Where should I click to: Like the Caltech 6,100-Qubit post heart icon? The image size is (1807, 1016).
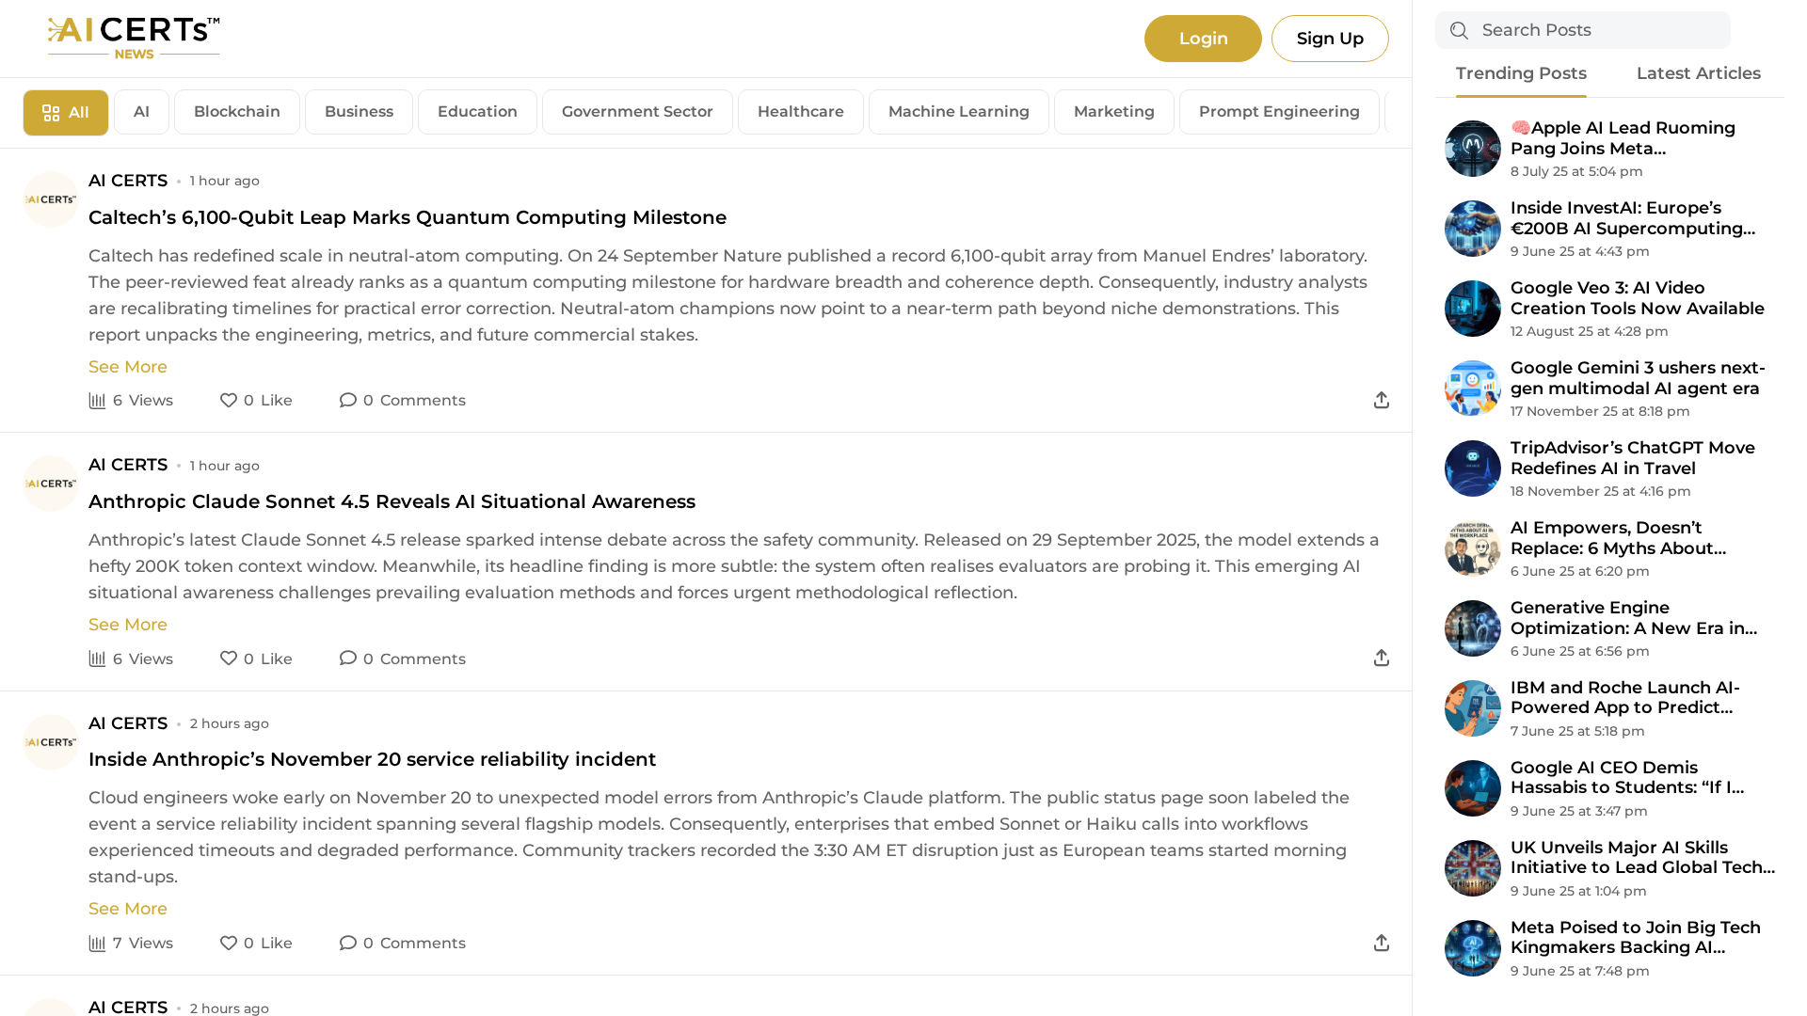click(229, 401)
